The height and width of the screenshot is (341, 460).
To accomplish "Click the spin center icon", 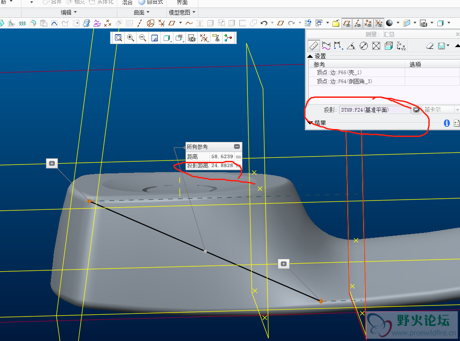I will pos(228,38).
